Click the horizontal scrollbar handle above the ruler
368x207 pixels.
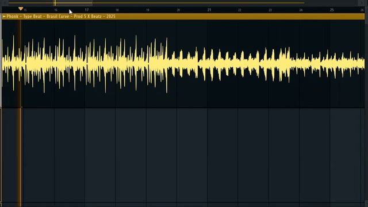pos(73,3)
